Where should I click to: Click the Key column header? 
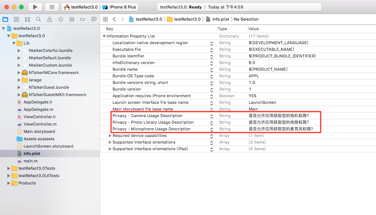[x=110, y=29]
